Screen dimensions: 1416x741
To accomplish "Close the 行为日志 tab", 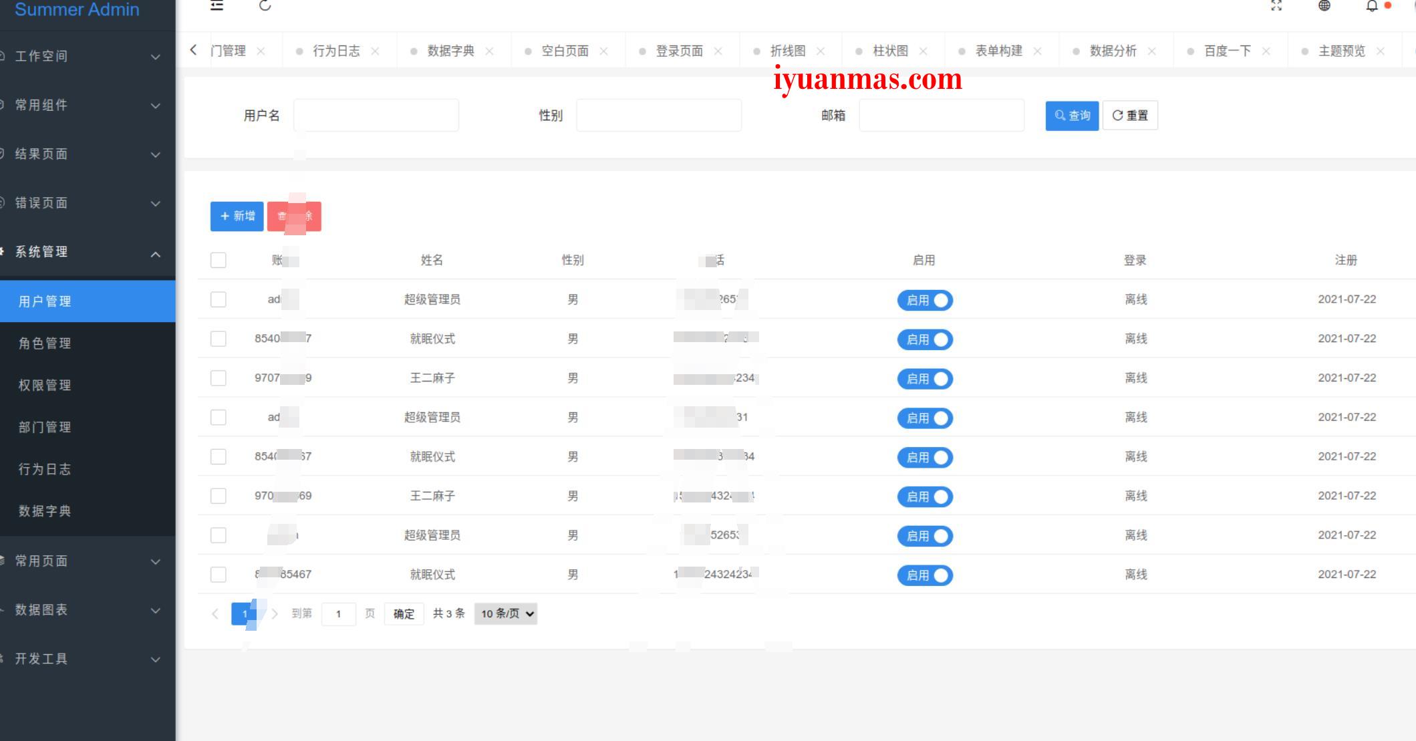I will 375,51.
